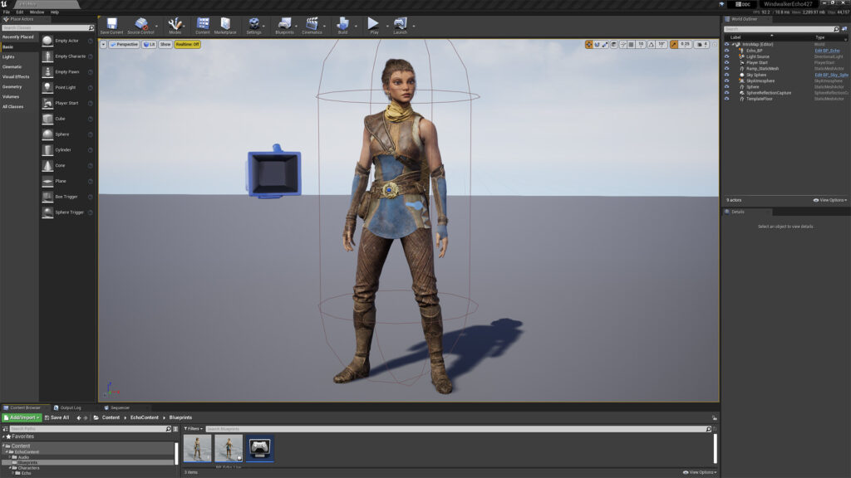
Task: Click the Save Current toolbar icon
Action: (x=112, y=23)
